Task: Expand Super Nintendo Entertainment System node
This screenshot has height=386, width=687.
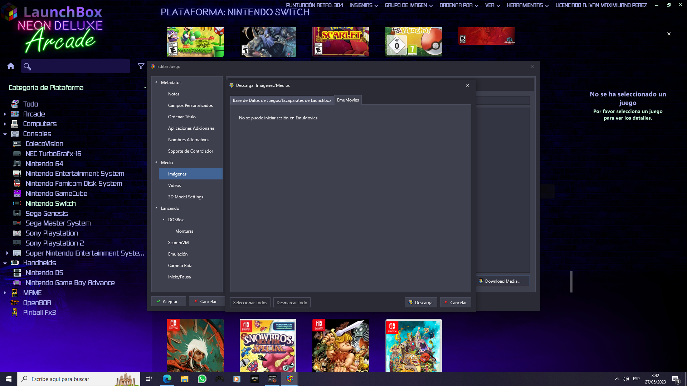Action: point(7,253)
